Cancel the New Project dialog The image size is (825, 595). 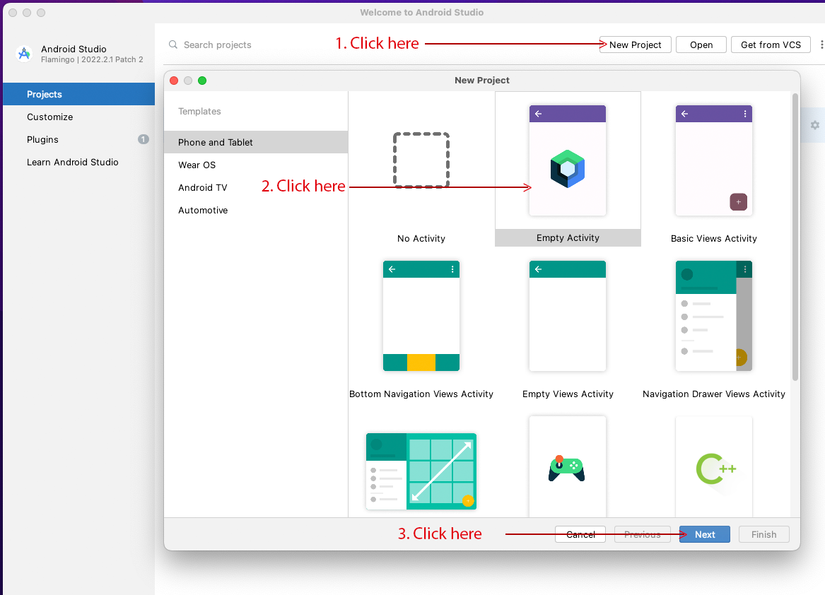[x=580, y=534]
